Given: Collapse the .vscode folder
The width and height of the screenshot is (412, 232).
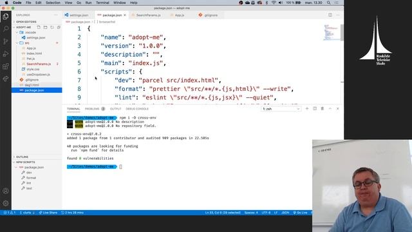Looking at the screenshot, I should click(x=30, y=32).
